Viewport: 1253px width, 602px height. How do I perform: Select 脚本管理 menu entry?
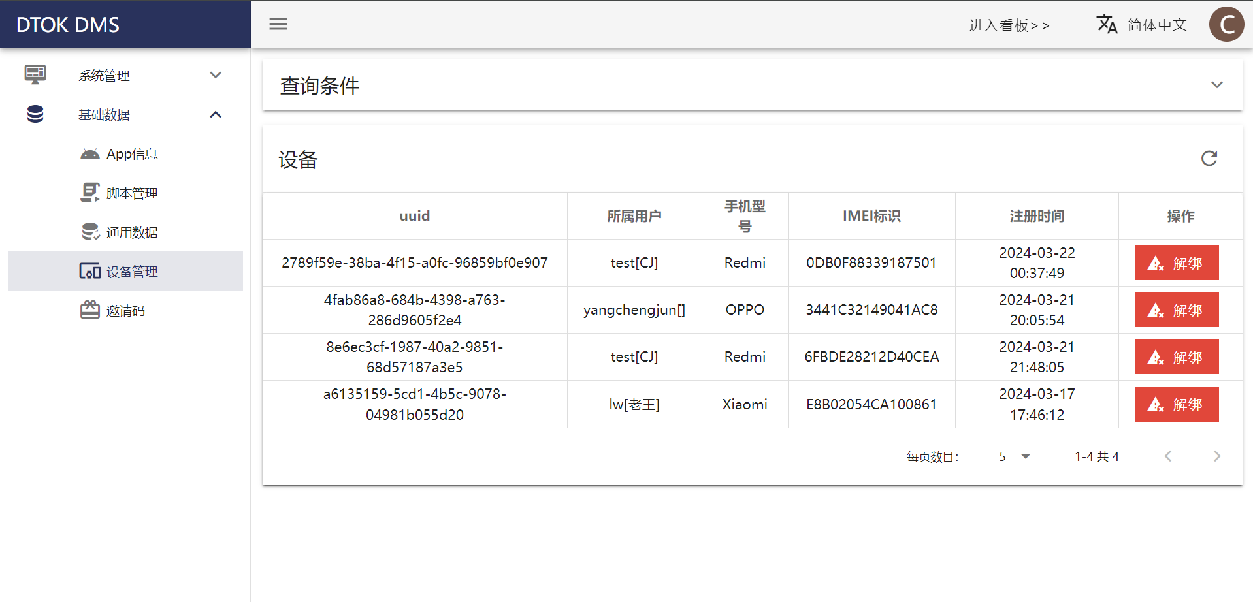click(125, 193)
